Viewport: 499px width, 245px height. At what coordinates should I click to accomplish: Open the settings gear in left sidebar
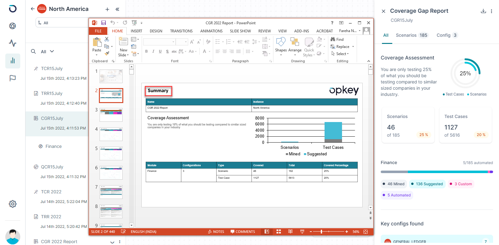12,204
